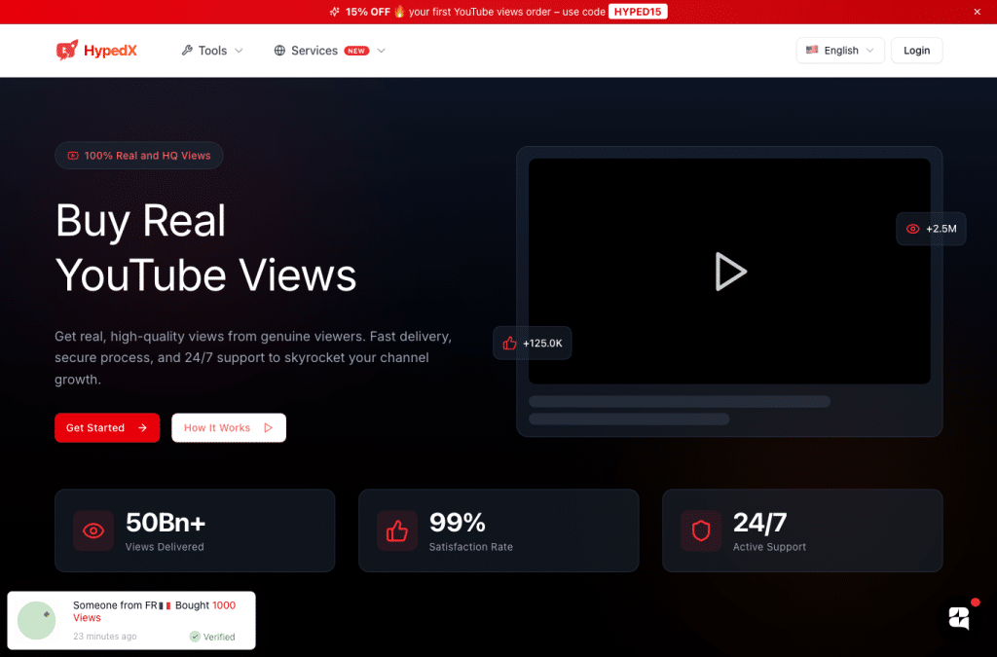The image size is (997, 657).
Task: Expand the Tools chevron arrow
Action: pos(240,51)
